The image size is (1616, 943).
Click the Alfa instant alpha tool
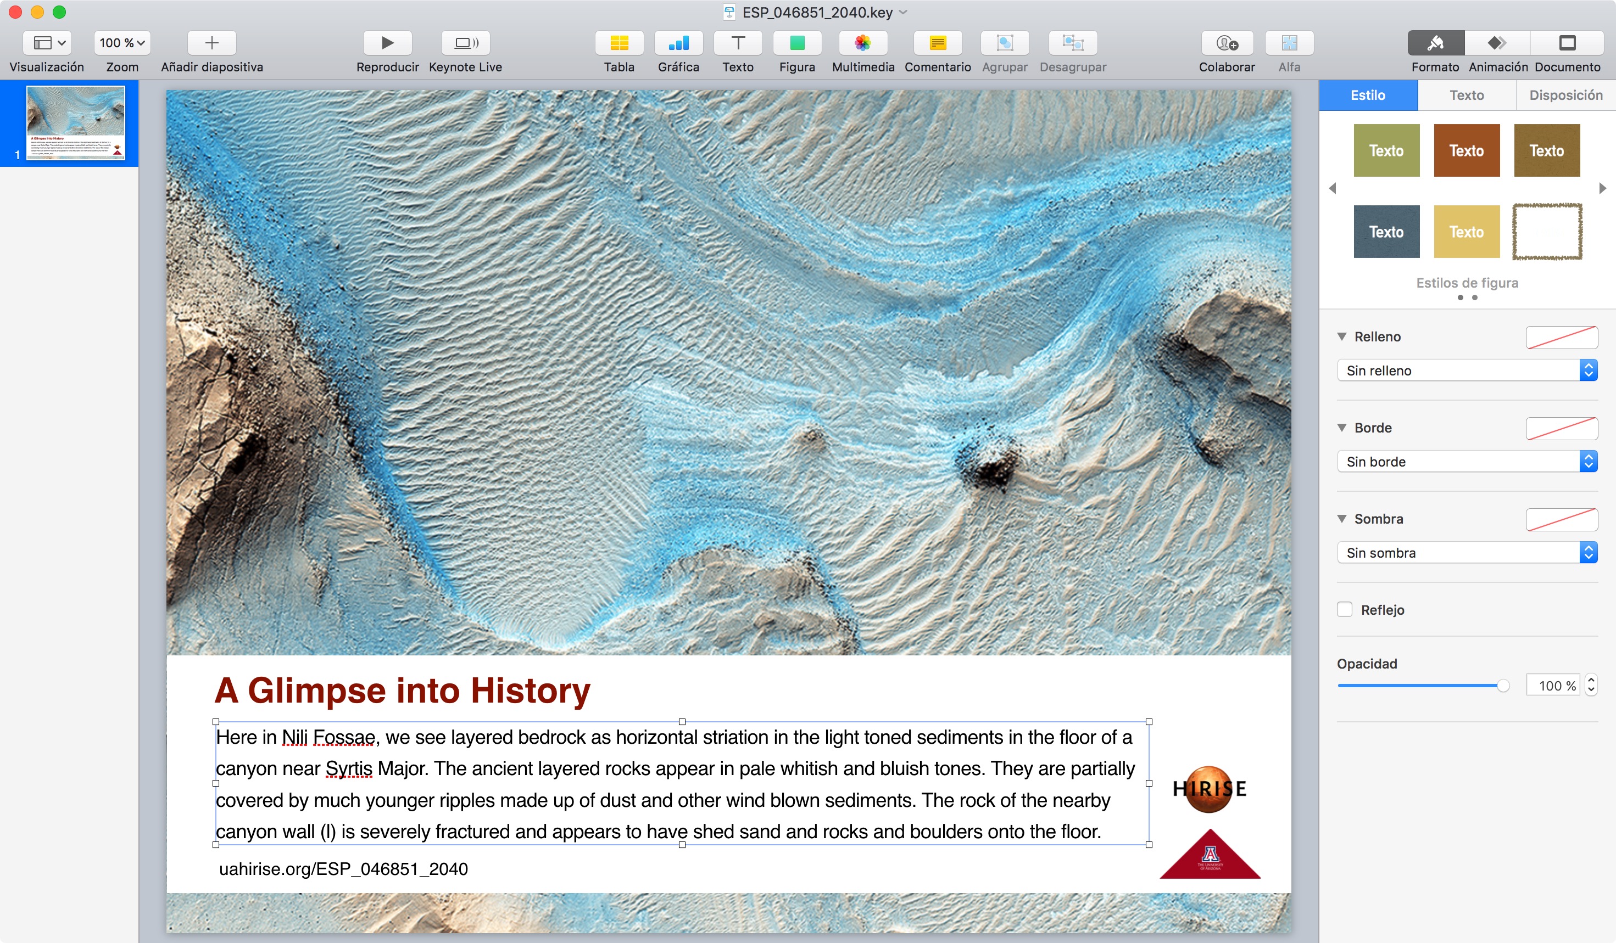point(1289,42)
